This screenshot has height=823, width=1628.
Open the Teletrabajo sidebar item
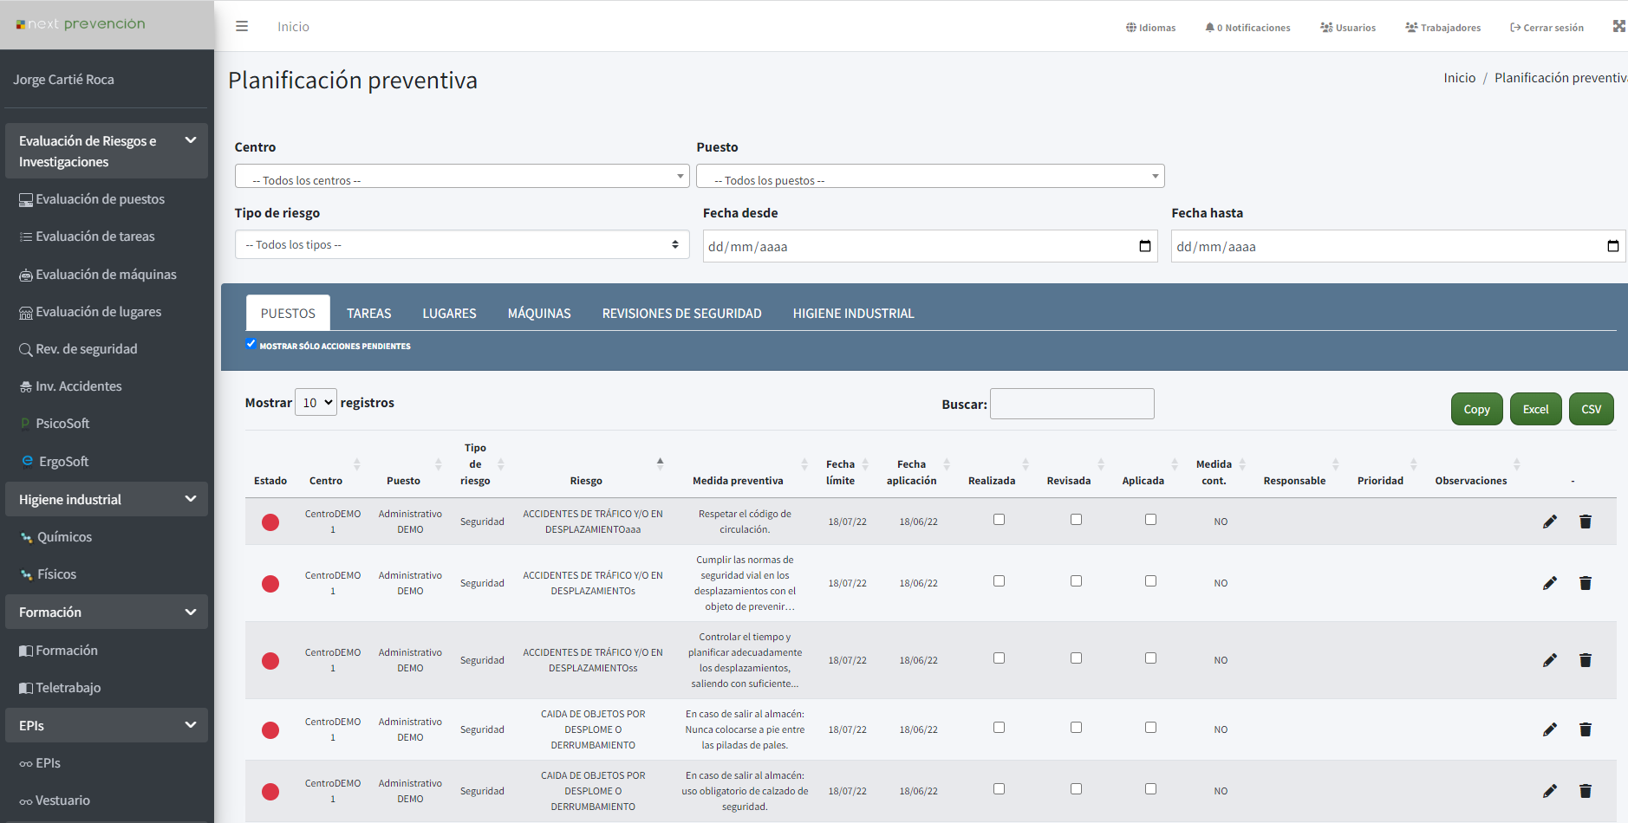tap(60, 688)
